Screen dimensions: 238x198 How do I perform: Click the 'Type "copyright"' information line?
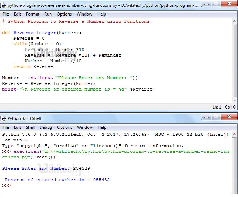[x=93, y=146]
